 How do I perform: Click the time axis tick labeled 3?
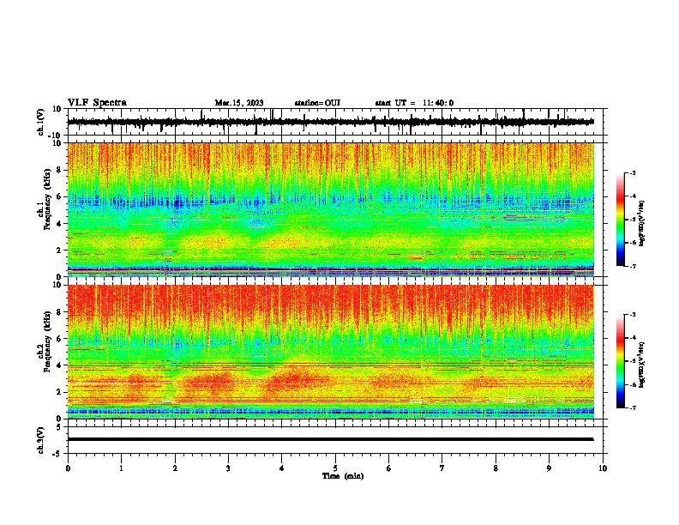pyautogui.click(x=228, y=468)
